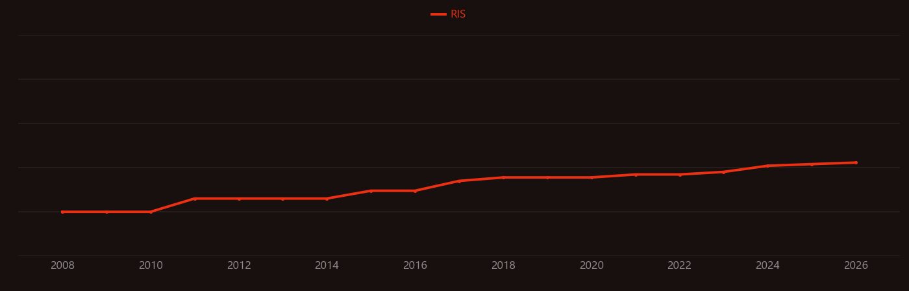This screenshot has width=909, height=291.
Task: Click the 2026 data point on the line
Action: coord(856,162)
